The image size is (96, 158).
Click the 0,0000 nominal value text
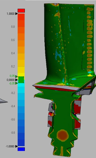click(11, 80)
